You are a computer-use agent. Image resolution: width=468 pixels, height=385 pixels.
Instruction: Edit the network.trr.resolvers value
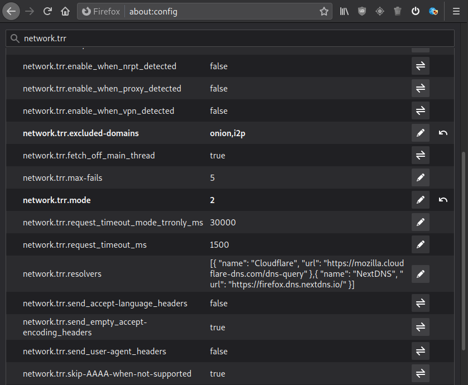[421, 274]
